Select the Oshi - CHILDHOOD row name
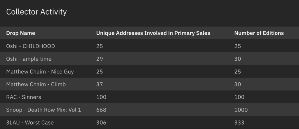299x129 pixels. click(x=30, y=46)
